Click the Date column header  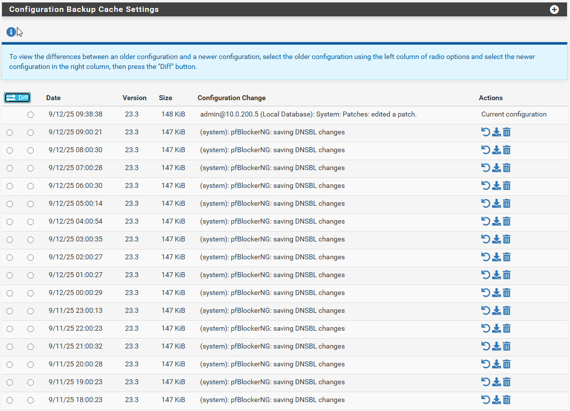pyautogui.click(x=53, y=98)
